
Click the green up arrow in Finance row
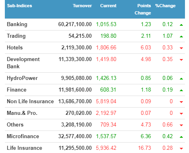click(181, 90)
